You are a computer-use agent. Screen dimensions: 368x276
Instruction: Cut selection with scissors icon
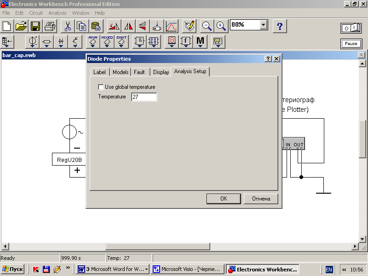tap(67, 26)
